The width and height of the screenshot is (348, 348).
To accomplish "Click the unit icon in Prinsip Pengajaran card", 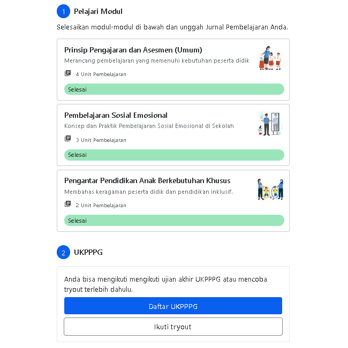I will pos(67,73).
